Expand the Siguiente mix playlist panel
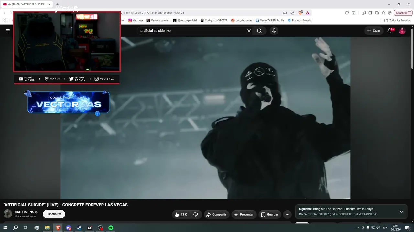Screen dimensions: 414x232 click(x=401, y=212)
